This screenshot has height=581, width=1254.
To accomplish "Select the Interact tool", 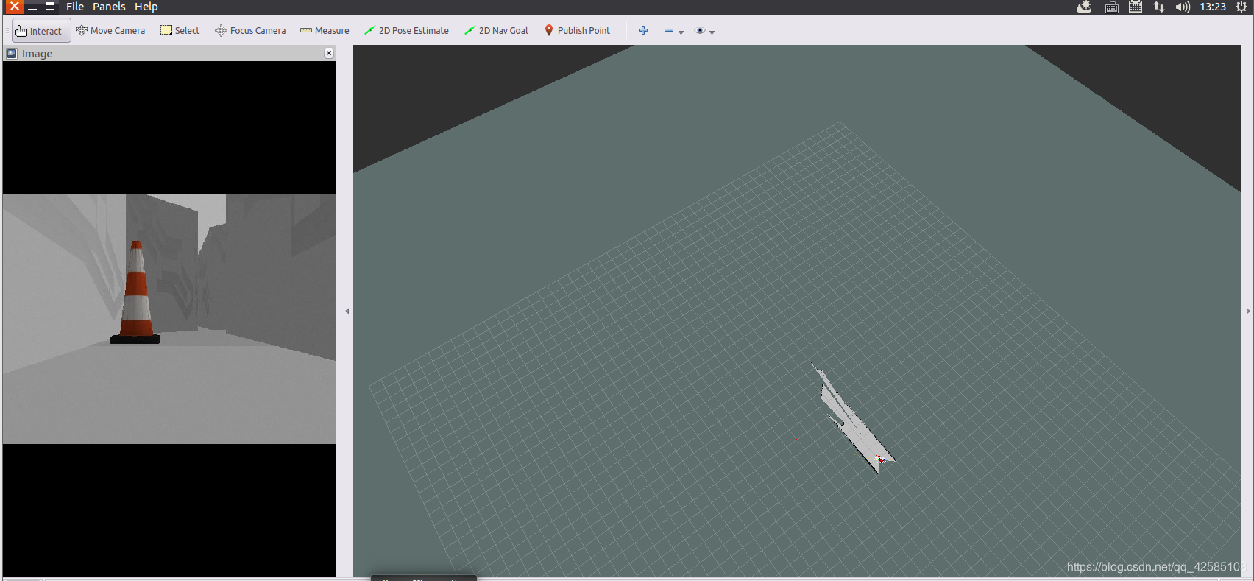I will (x=40, y=31).
